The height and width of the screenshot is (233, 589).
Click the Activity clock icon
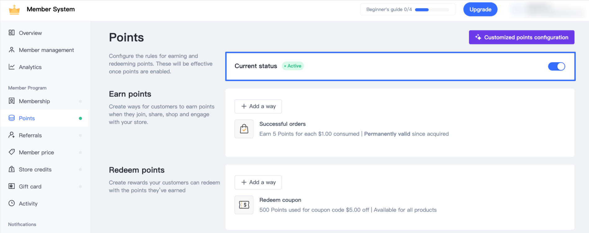12,203
